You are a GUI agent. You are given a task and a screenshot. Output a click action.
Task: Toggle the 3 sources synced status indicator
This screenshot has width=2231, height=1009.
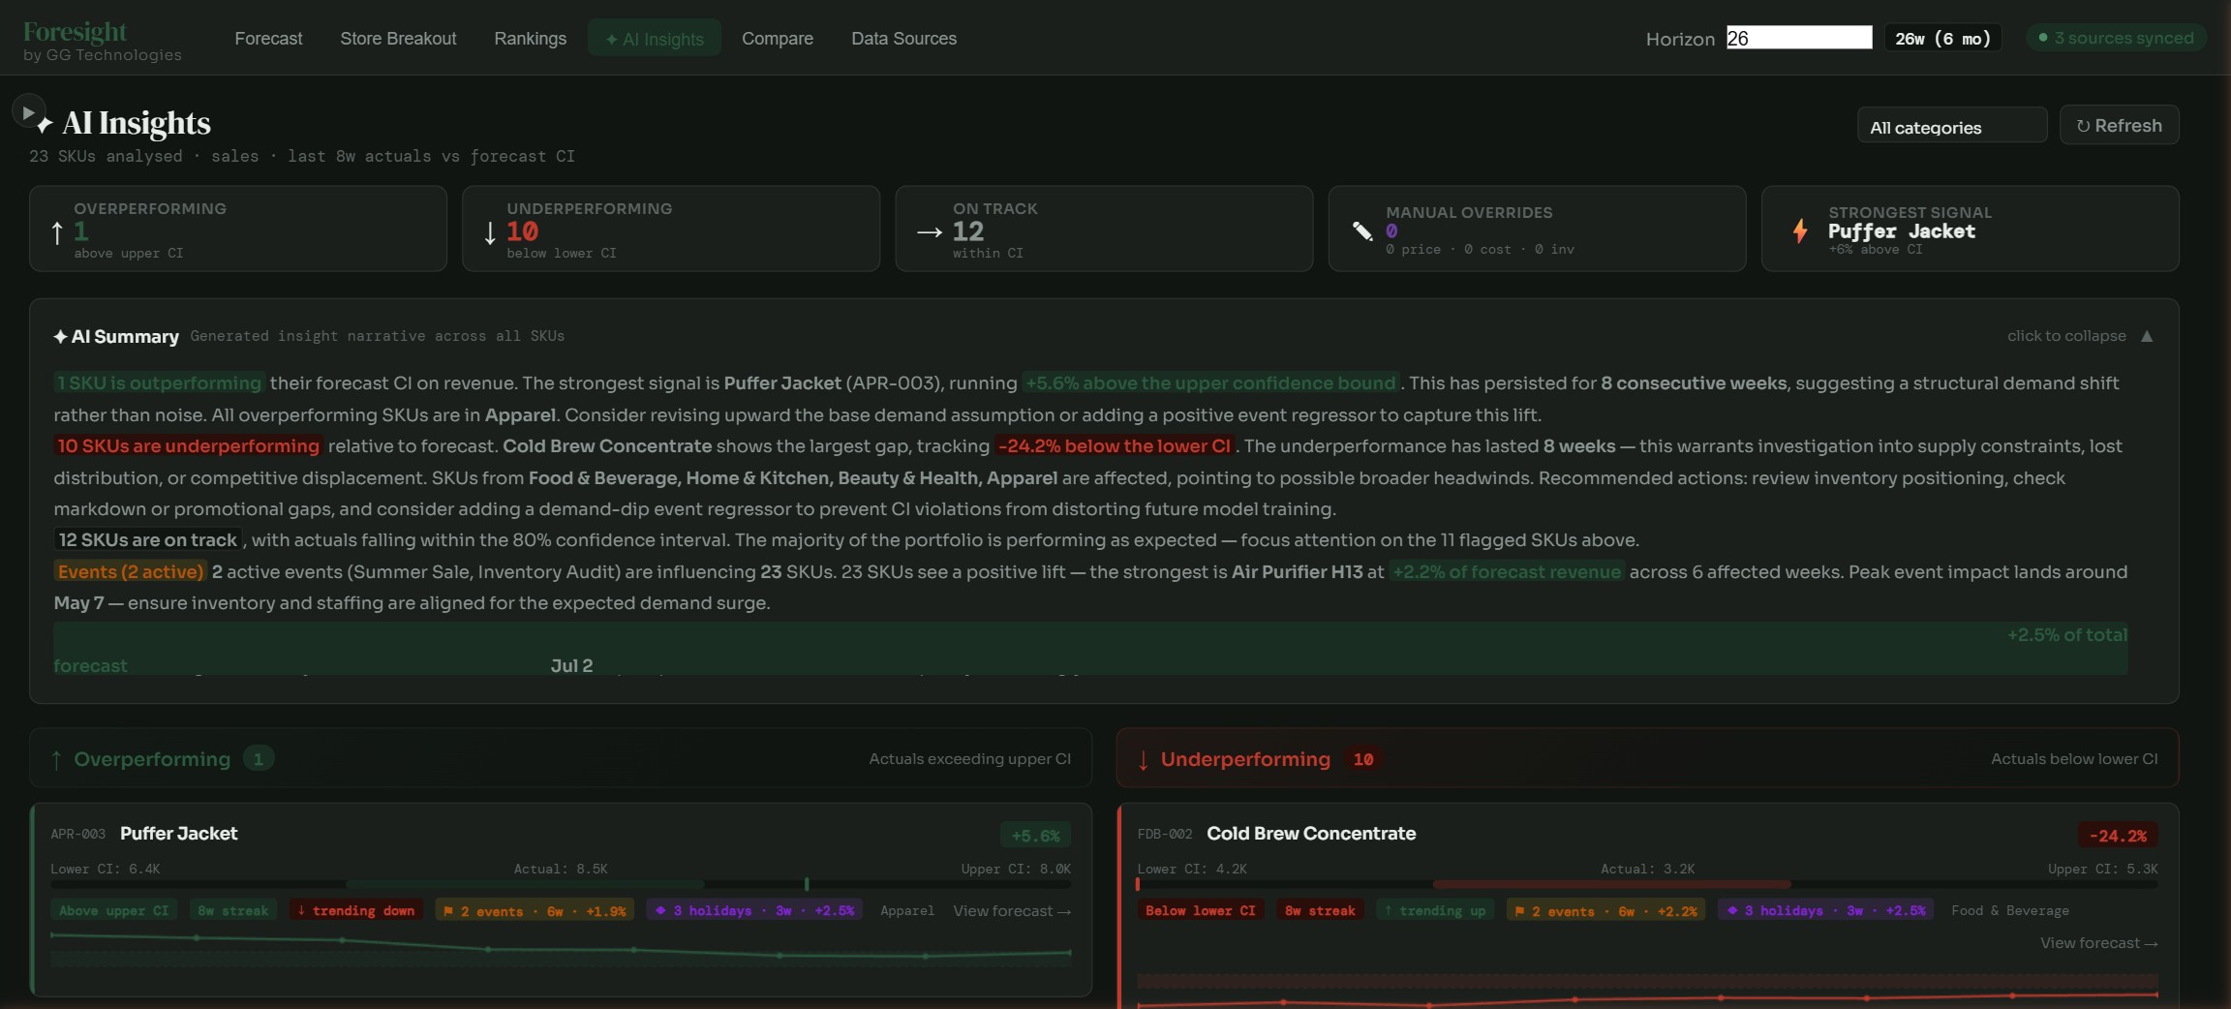(2116, 37)
